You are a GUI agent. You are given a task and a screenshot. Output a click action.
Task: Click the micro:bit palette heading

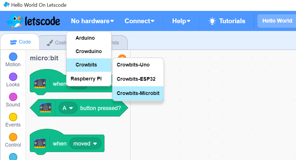click(44, 58)
